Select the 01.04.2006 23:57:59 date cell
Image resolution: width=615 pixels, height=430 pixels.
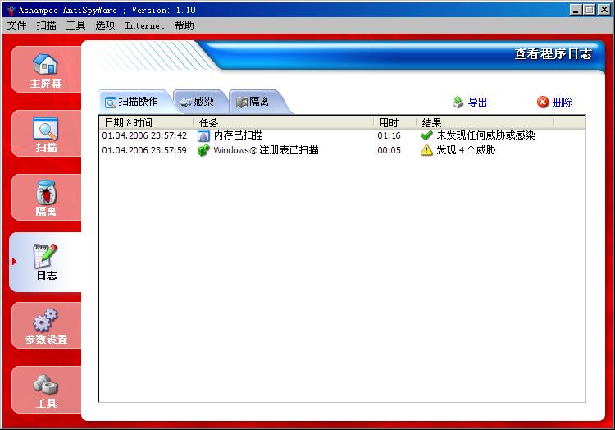coord(144,150)
